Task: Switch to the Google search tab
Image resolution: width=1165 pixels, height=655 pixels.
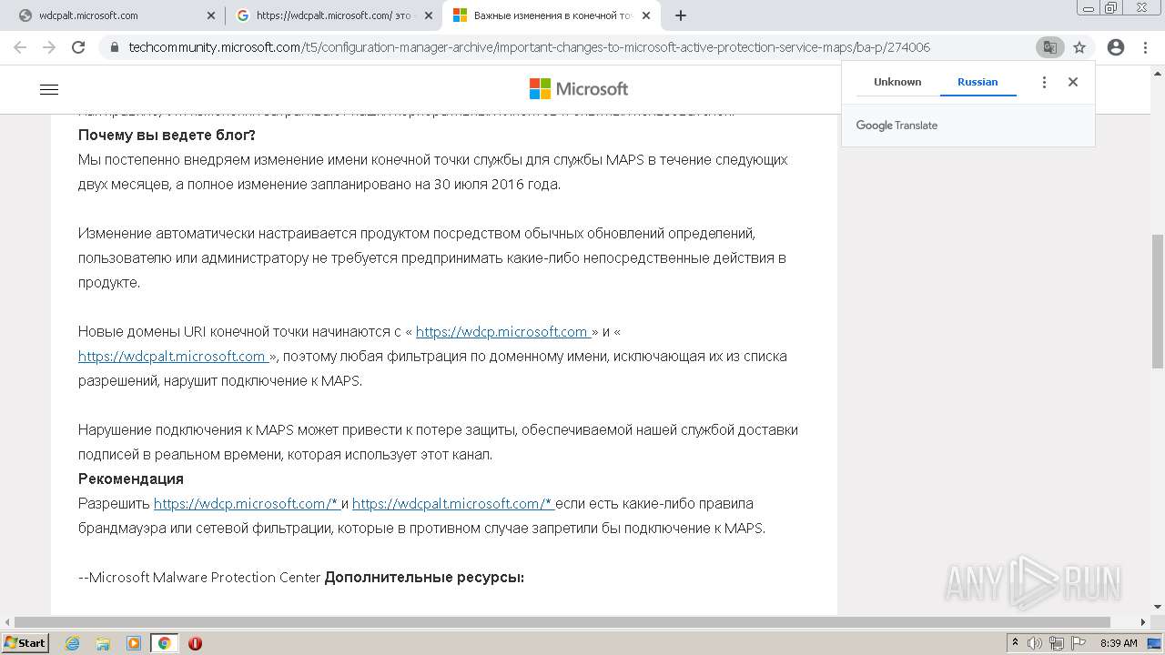Action: click(333, 15)
